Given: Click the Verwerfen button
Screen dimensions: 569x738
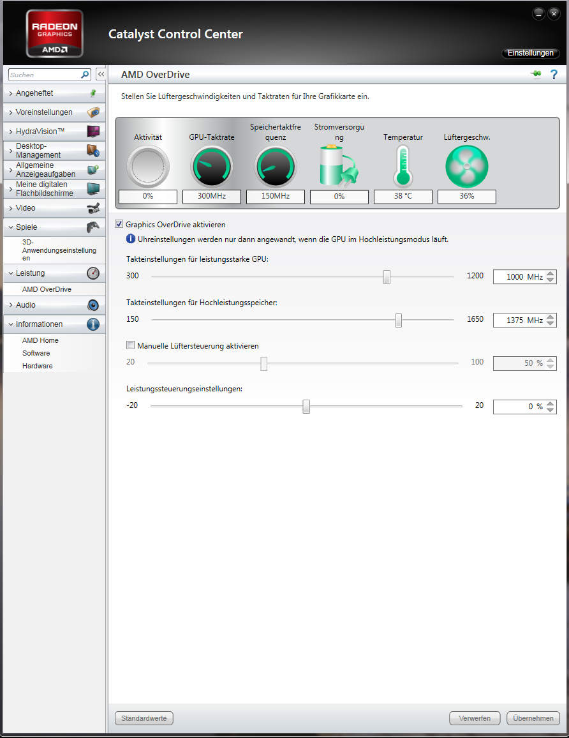Looking at the screenshot, I should [475, 718].
